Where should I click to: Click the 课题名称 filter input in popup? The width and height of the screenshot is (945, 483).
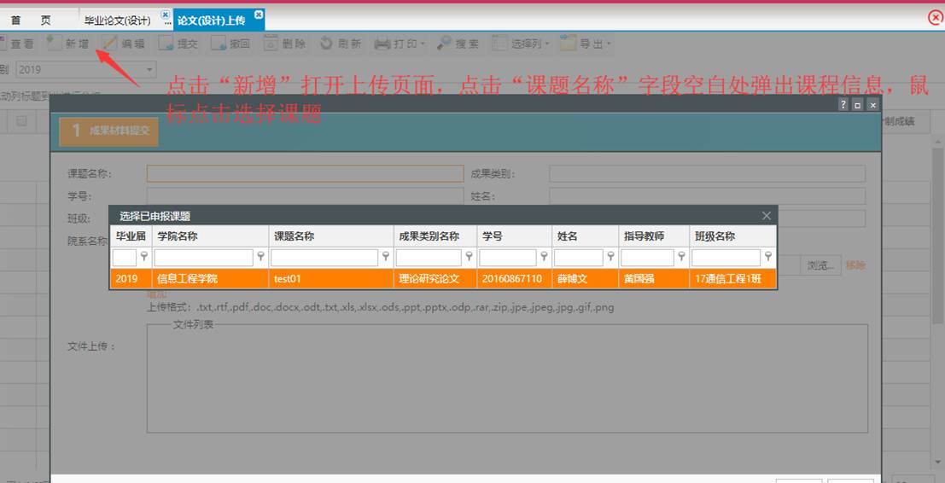click(x=325, y=257)
